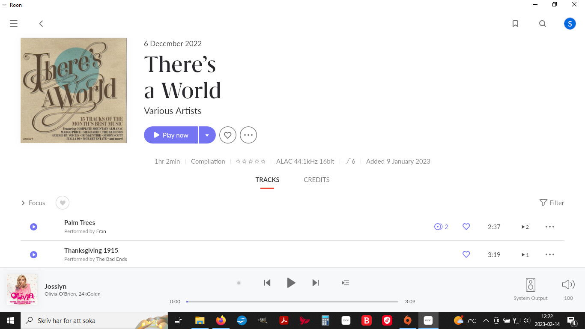Switch to the CREDITS tab
Image resolution: width=585 pixels, height=329 pixels.
pos(316,180)
